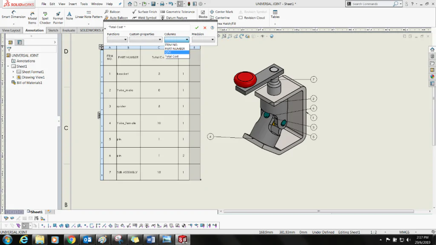Open Search Commands dropdown arrow
Image resolution: width=436 pixels, height=245 pixels.
400,4
